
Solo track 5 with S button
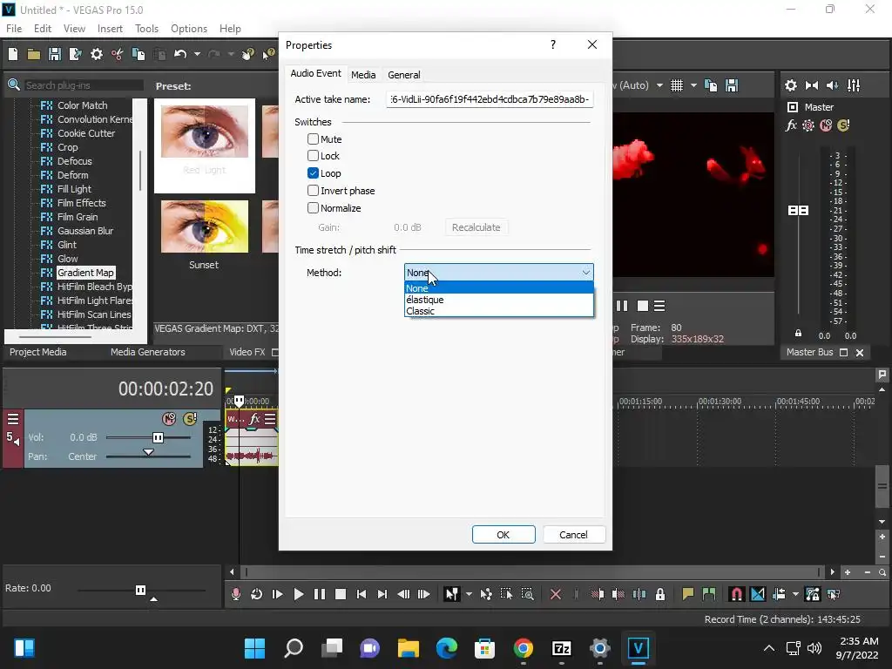point(190,419)
